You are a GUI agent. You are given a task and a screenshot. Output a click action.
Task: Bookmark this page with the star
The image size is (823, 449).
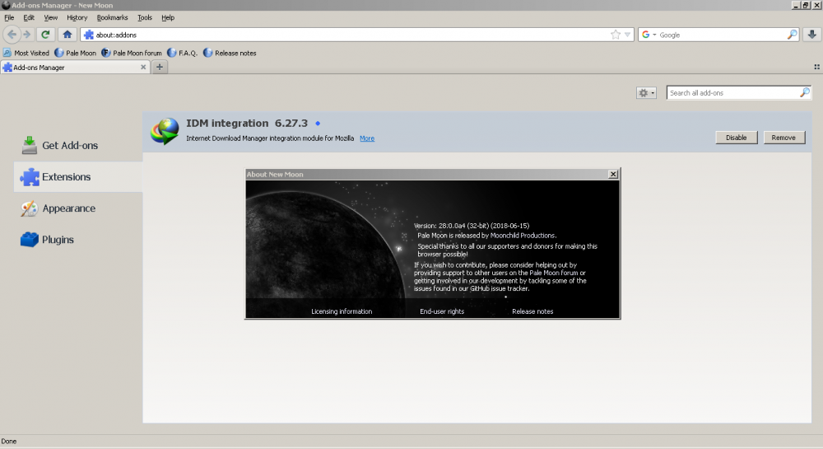coord(616,35)
